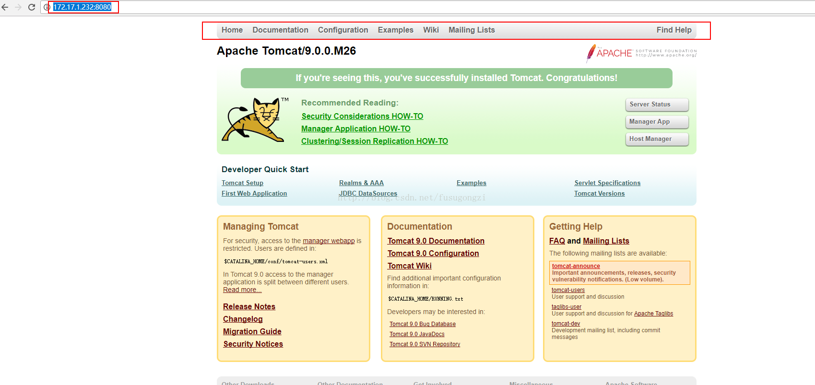Open the Realms & AAA link

pyautogui.click(x=361, y=183)
